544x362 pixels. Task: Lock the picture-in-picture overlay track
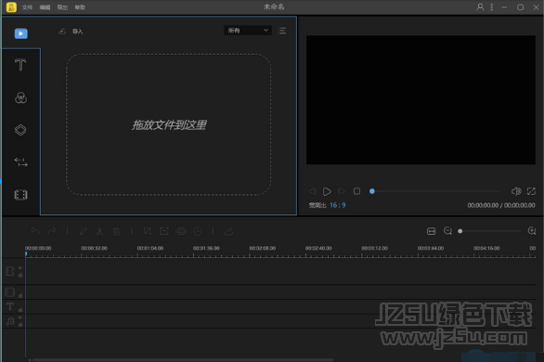pyautogui.click(x=20, y=295)
